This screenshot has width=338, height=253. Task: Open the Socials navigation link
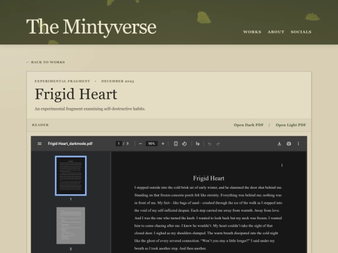pyautogui.click(x=301, y=32)
